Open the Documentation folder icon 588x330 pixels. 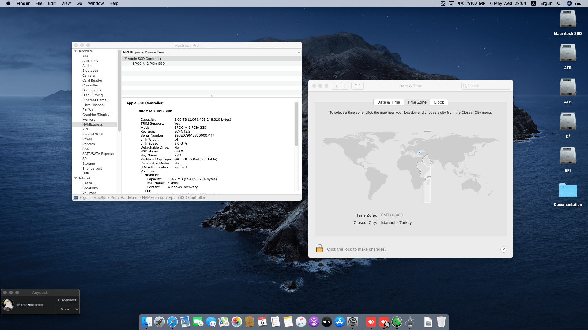tap(567, 191)
